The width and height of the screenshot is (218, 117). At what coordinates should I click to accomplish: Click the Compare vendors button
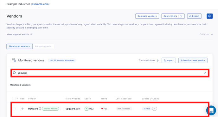147,16
